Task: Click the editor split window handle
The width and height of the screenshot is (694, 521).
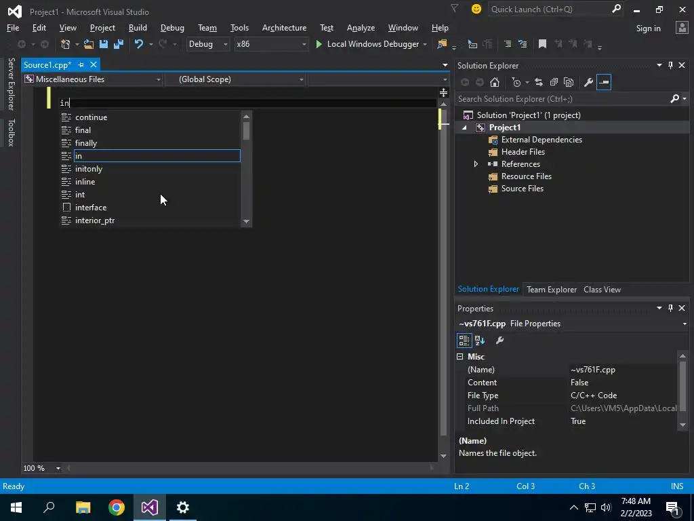Action: click(x=443, y=92)
